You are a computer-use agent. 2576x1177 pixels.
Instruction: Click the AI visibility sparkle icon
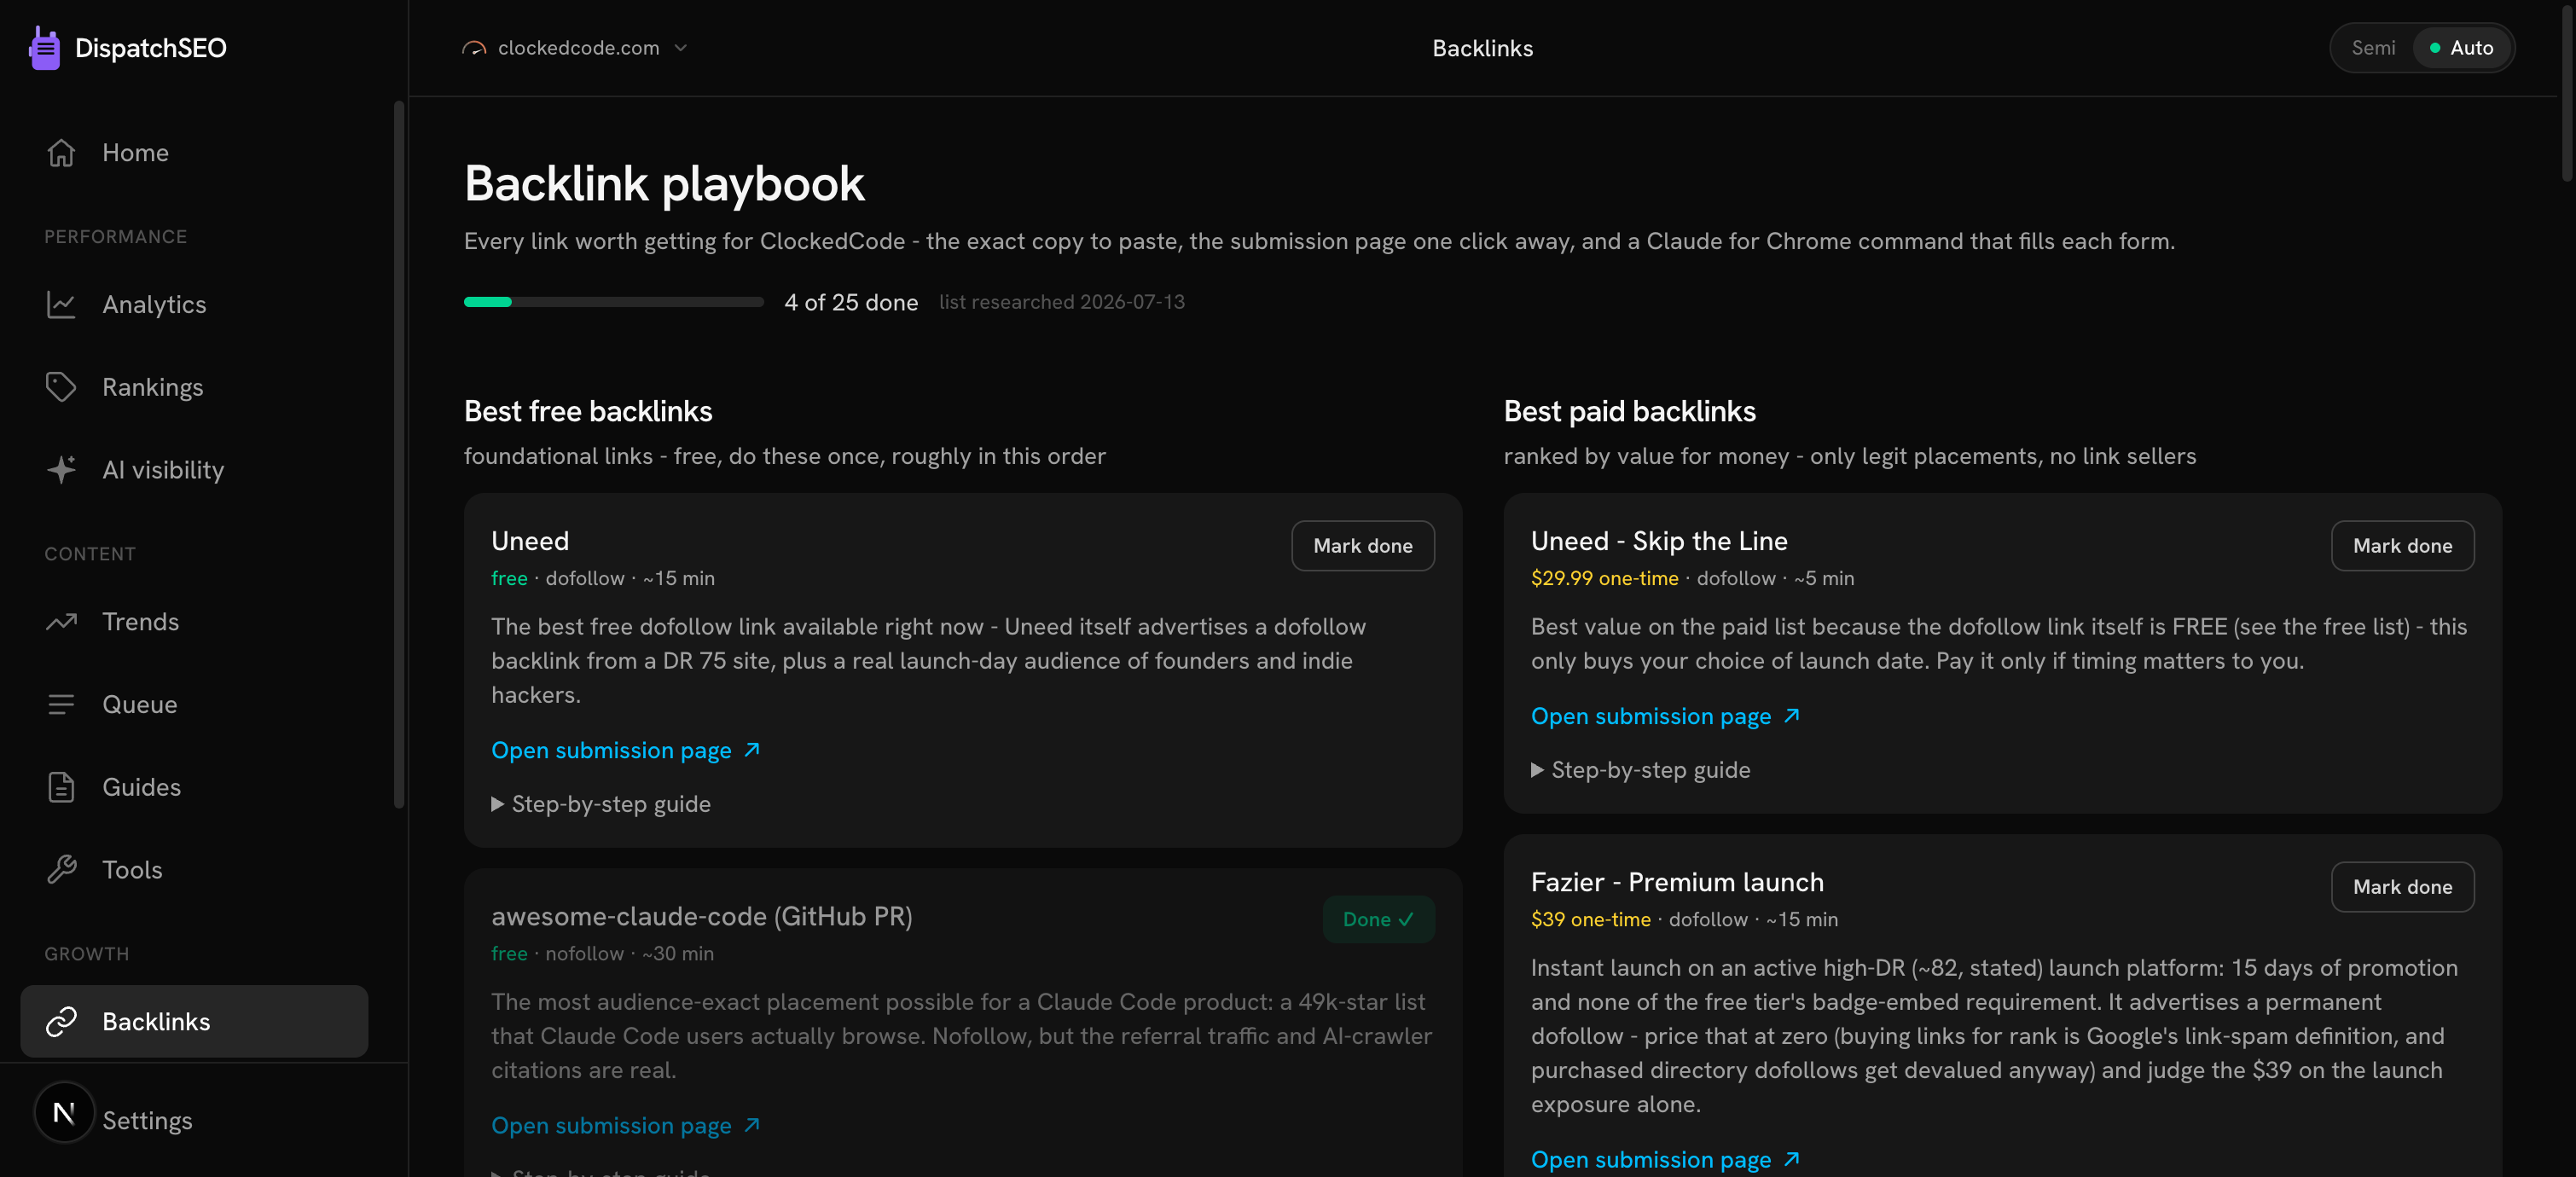tap(61, 470)
